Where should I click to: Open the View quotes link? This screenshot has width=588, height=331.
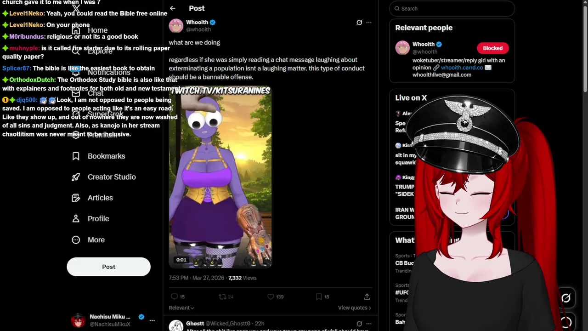[x=355, y=308]
